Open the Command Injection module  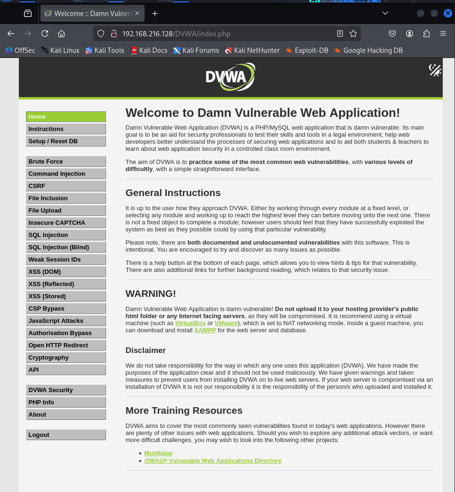[x=66, y=173]
